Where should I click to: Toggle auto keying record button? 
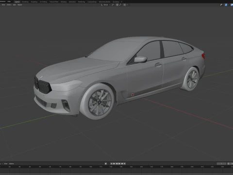(x=106, y=164)
